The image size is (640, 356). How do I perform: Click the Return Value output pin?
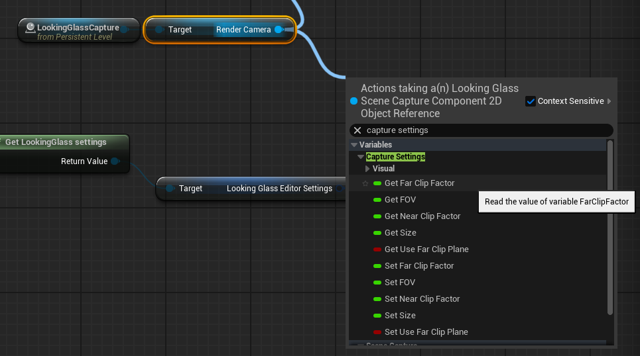click(115, 161)
